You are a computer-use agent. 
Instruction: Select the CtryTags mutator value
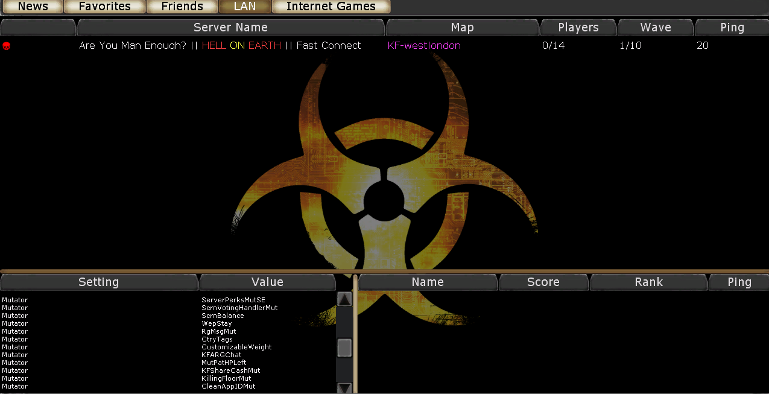click(217, 339)
